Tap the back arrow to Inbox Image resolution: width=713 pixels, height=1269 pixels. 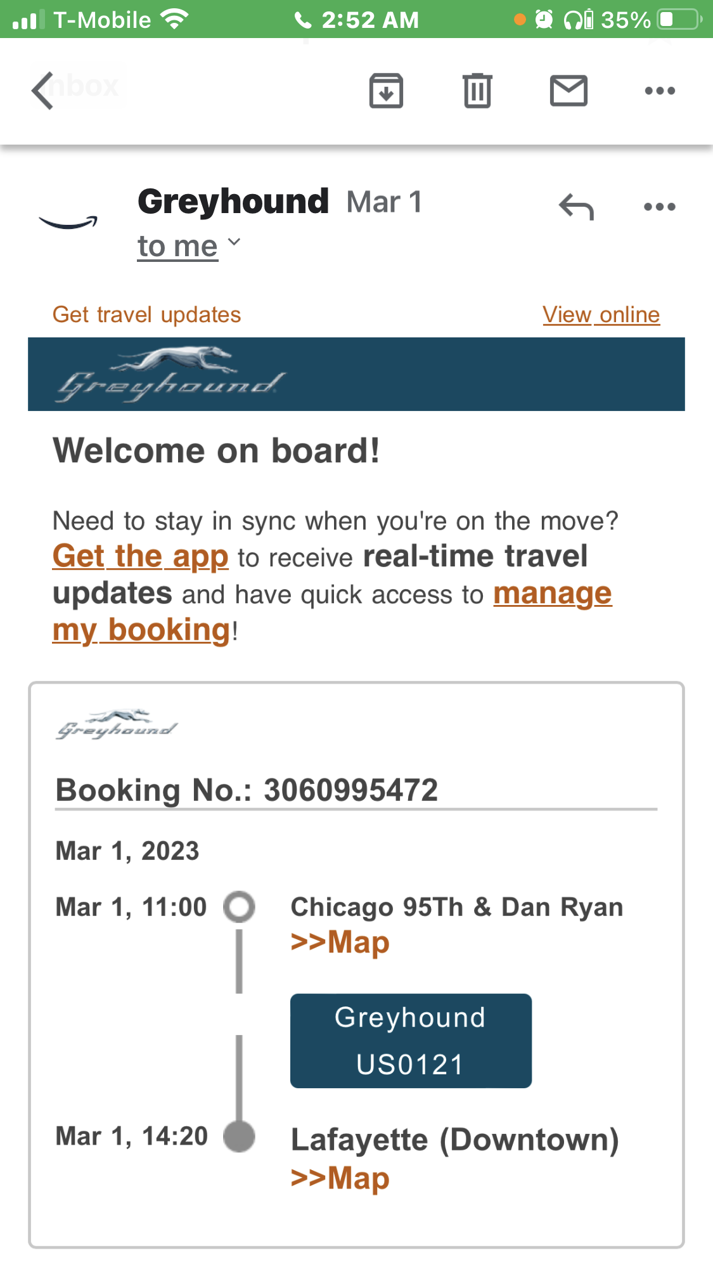(43, 91)
